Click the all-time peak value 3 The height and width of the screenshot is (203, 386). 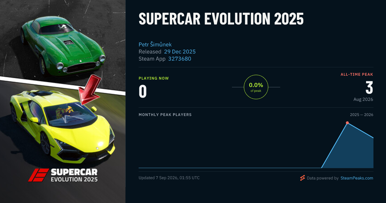(369, 88)
